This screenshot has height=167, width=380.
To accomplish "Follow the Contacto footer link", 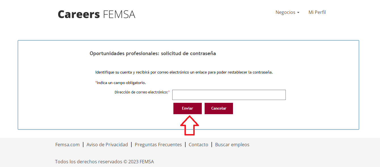I will point(198,145).
